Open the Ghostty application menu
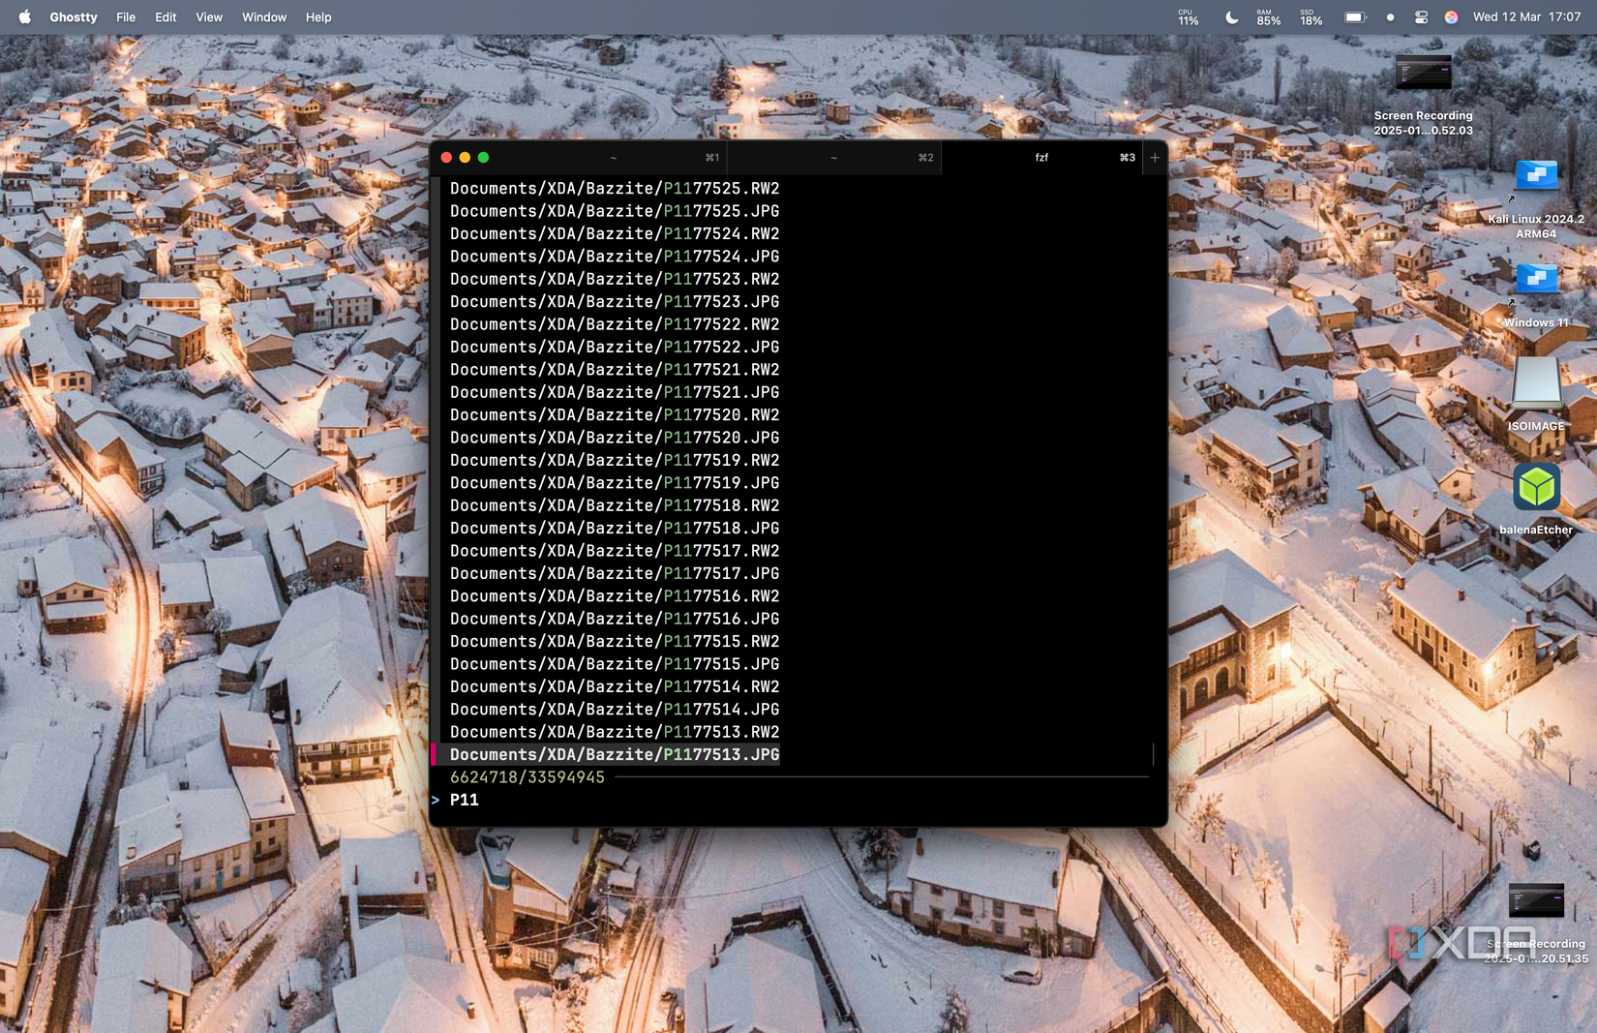 click(74, 17)
